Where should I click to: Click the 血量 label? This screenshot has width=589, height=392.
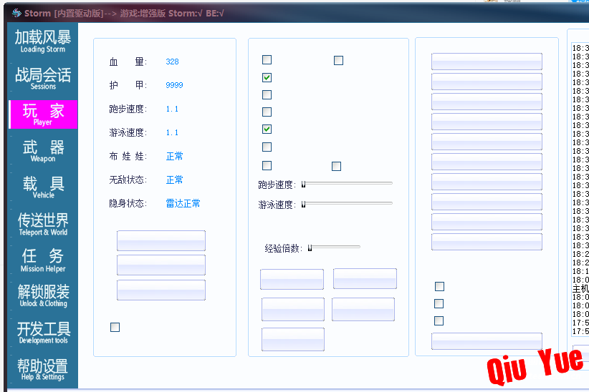click(x=128, y=62)
